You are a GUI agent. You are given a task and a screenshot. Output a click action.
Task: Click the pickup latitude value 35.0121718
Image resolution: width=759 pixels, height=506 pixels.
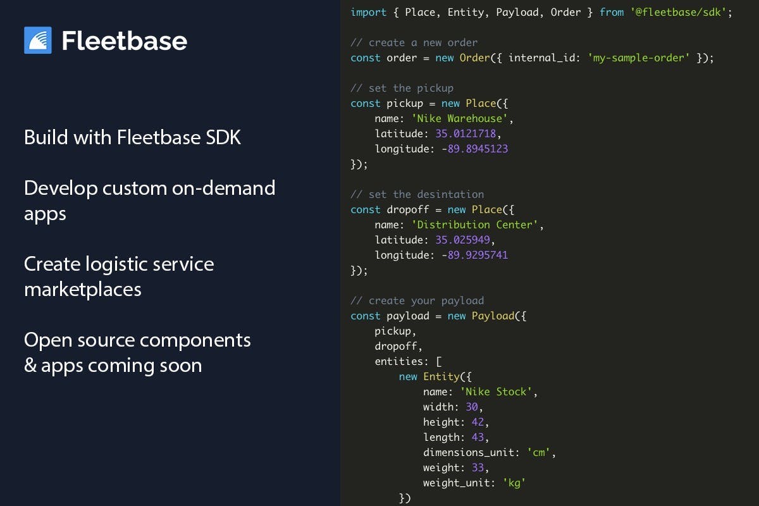click(469, 133)
